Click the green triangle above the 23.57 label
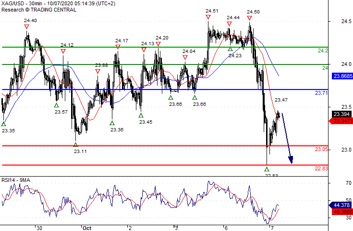This screenshot has width=353, height=231. click(x=57, y=105)
